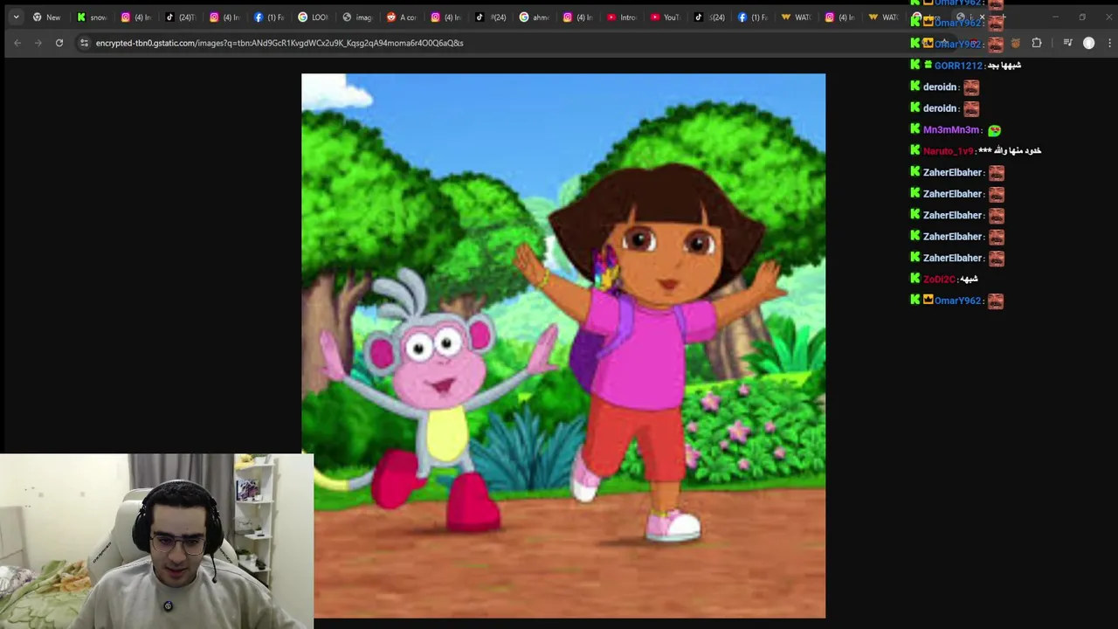Reload the page with the refresh icon
This screenshot has height=629, width=1118.
tap(59, 43)
